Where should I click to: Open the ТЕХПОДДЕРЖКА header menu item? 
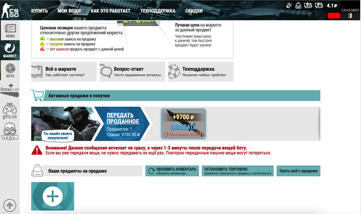click(x=158, y=11)
